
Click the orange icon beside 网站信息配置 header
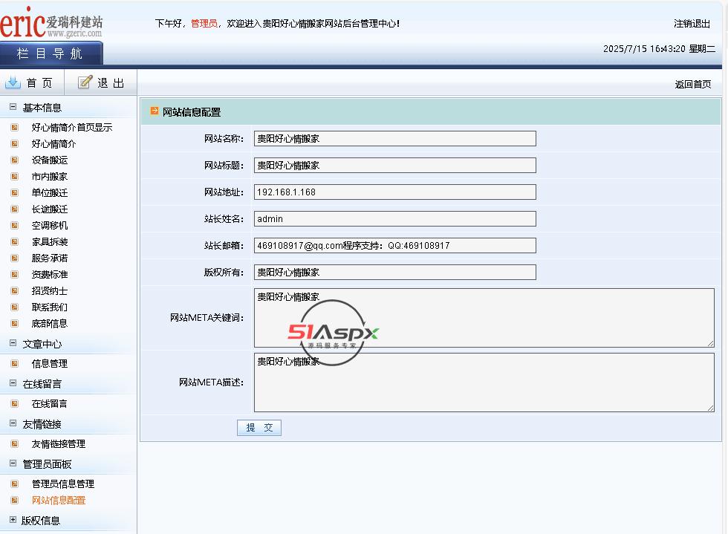point(155,111)
